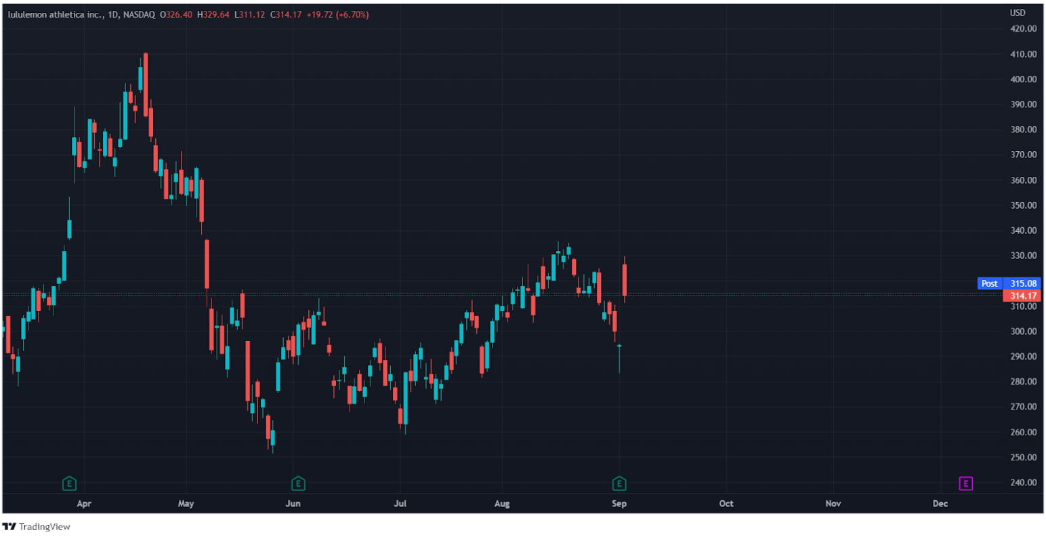Click the 350.00 price axis label
Viewport: 1046px width, 543px height.
(x=1023, y=205)
